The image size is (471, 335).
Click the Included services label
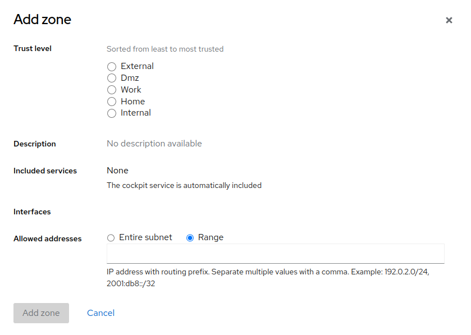click(45, 171)
